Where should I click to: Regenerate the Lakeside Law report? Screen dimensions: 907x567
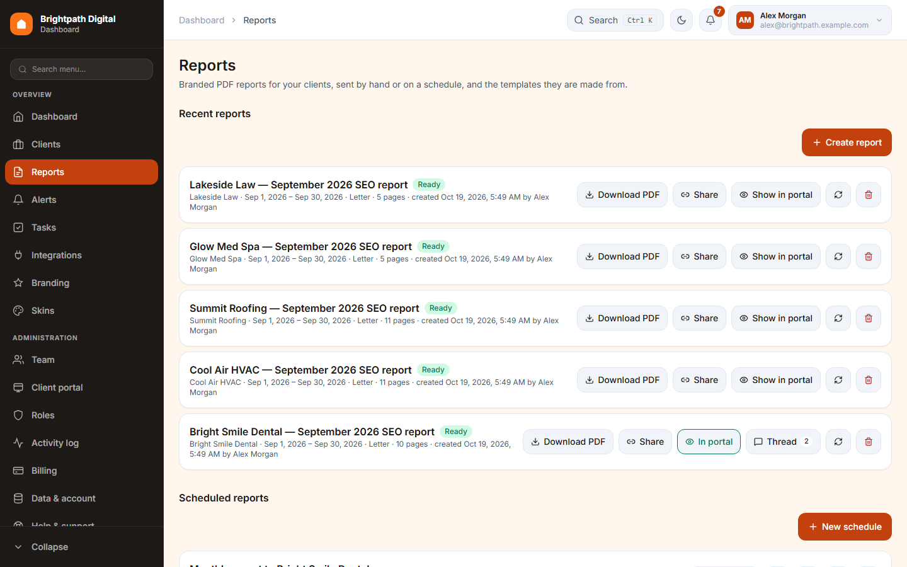tap(838, 195)
